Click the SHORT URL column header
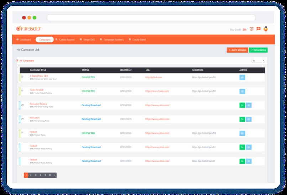 198,70
